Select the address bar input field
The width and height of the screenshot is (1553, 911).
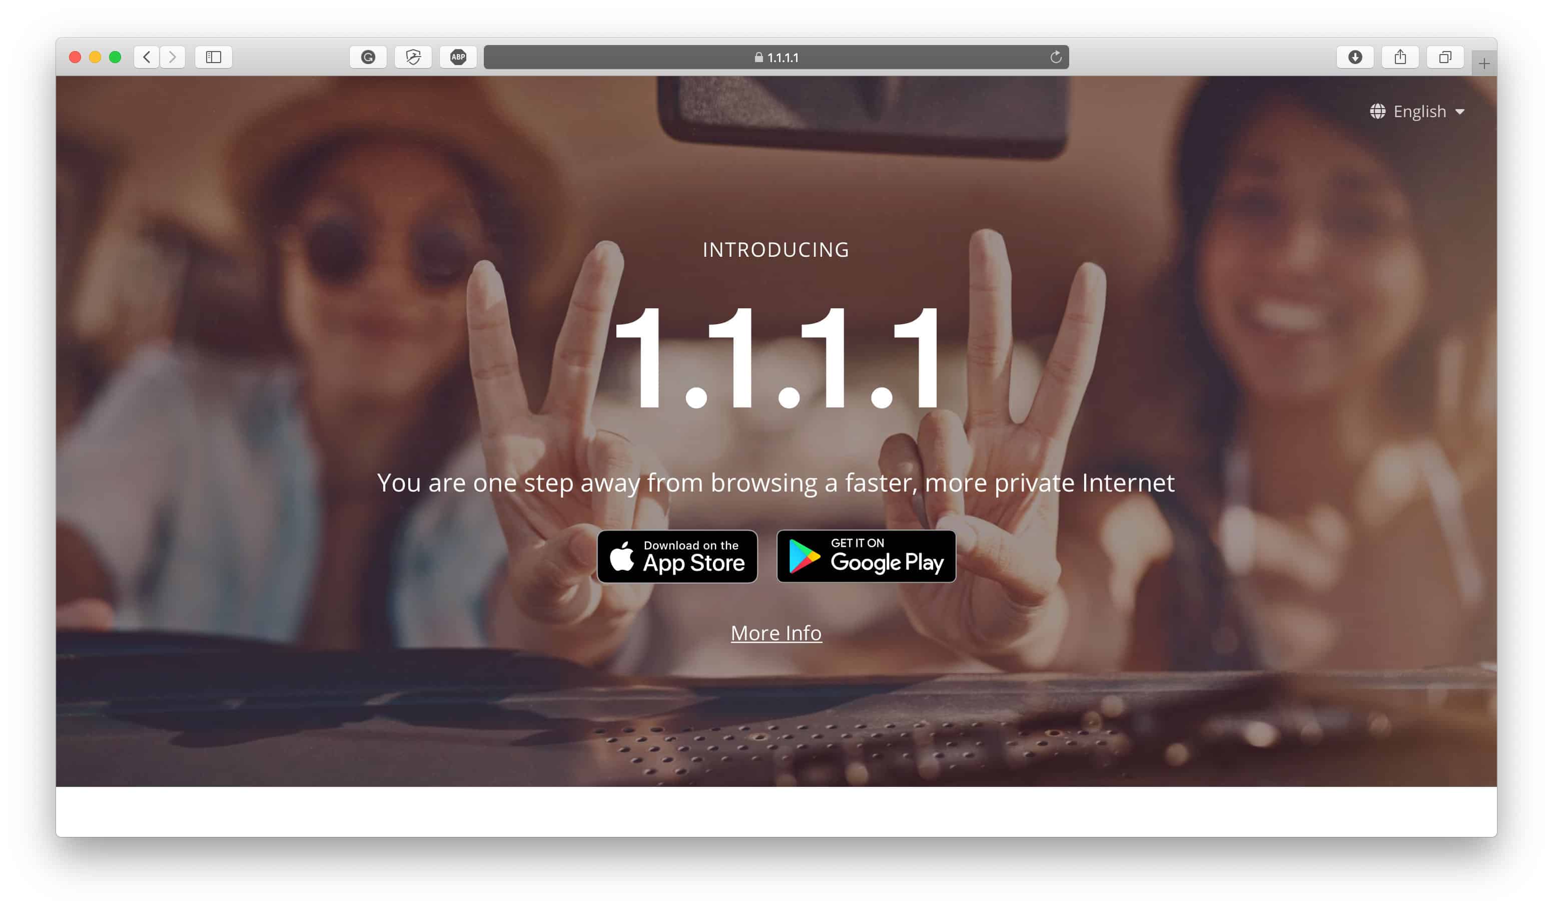click(776, 57)
